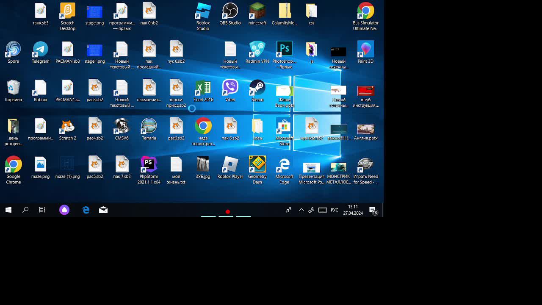Open PhpStorm 2021.1.1 x64 shortcut
Viewport: 542px width, 305px height.
pyautogui.click(x=149, y=170)
